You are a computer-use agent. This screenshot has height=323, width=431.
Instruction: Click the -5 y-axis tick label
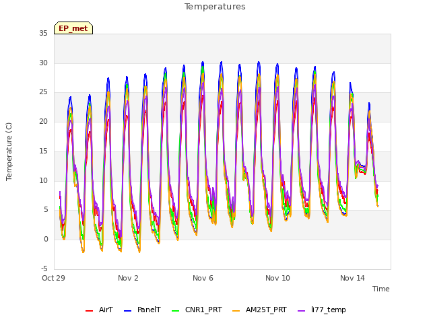coord(44,268)
